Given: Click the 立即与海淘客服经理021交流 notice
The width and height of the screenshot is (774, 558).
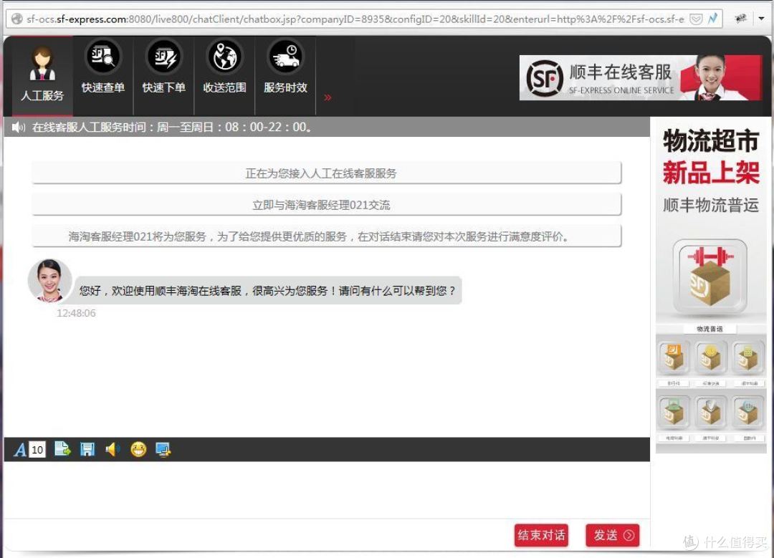Looking at the screenshot, I should tap(326, 205).
